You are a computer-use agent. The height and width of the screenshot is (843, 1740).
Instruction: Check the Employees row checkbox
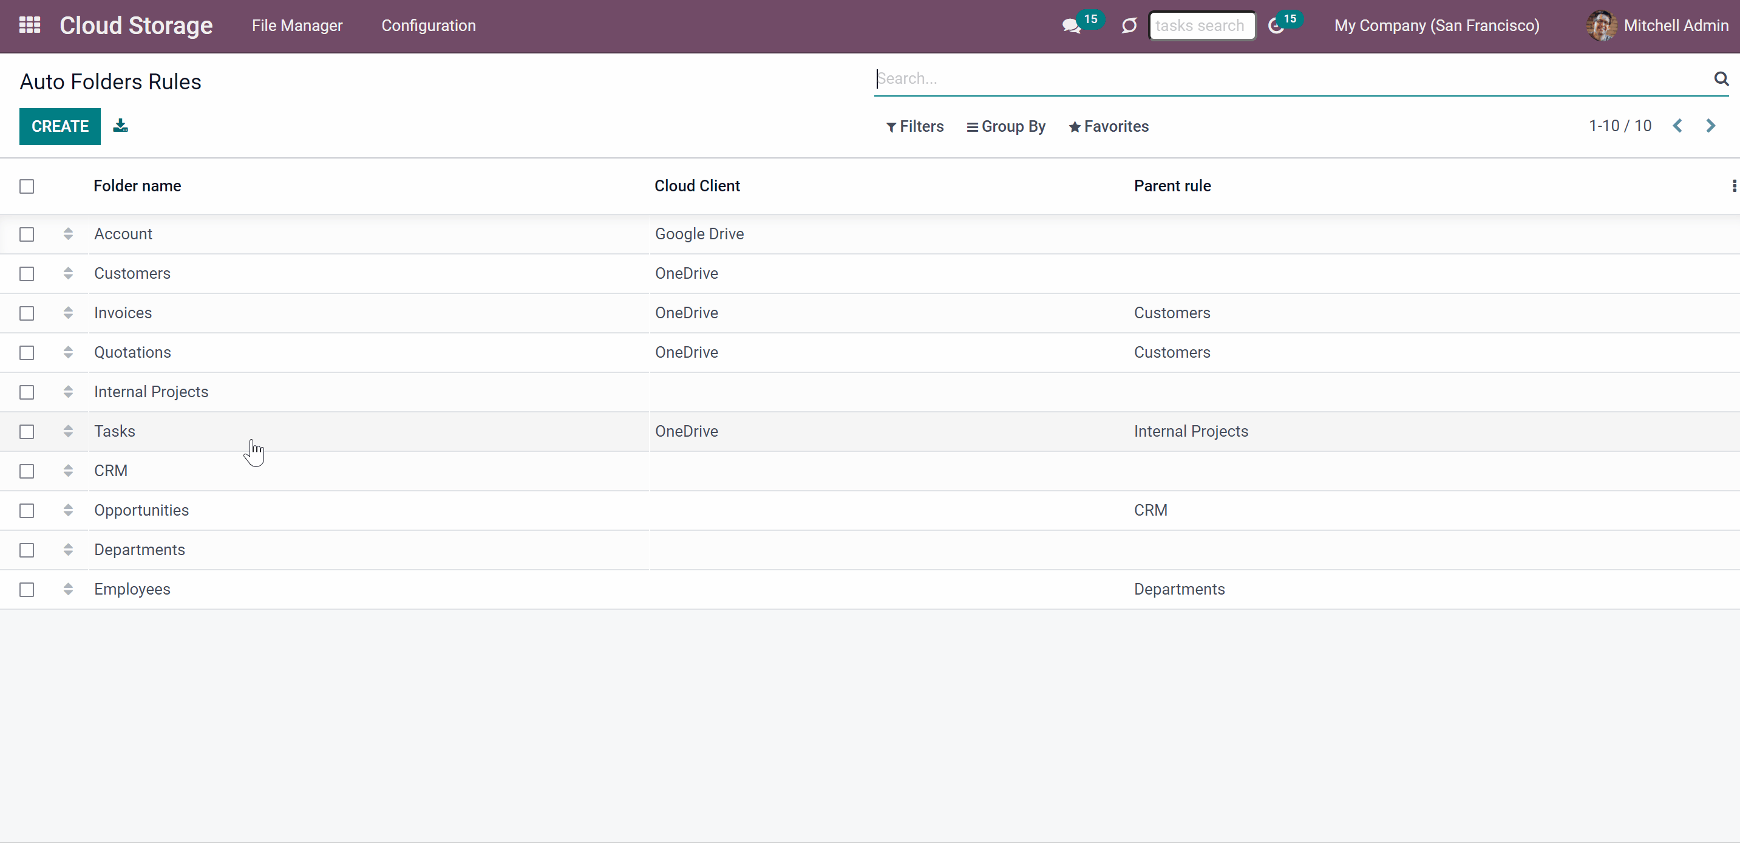[27, 590]
